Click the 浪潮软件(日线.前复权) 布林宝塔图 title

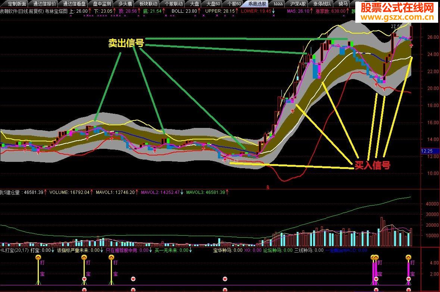(34, 11)
